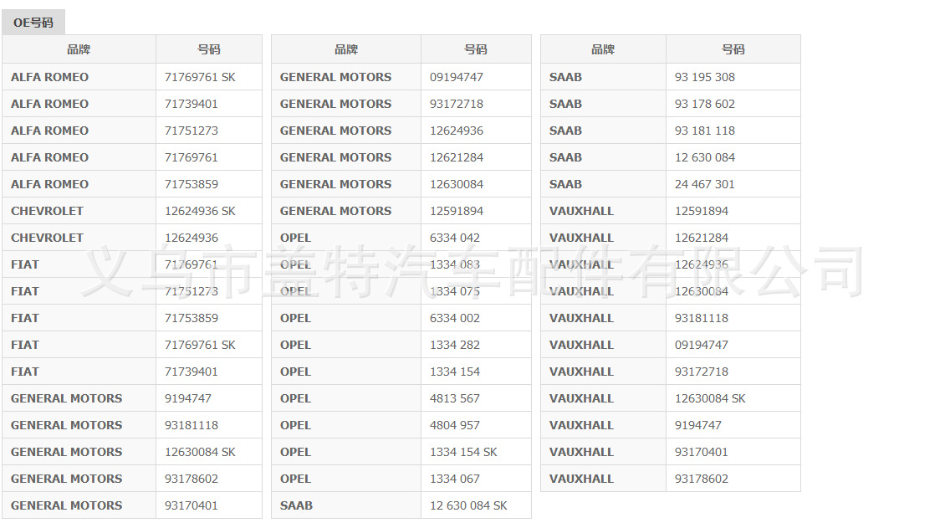Click SAAB label beside 24 467 301

565,184
